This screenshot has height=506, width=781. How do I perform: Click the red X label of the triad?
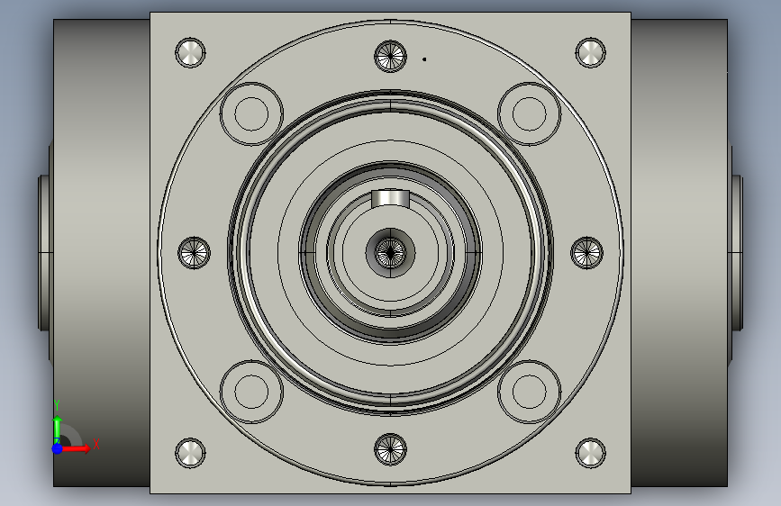click(96, 444)
